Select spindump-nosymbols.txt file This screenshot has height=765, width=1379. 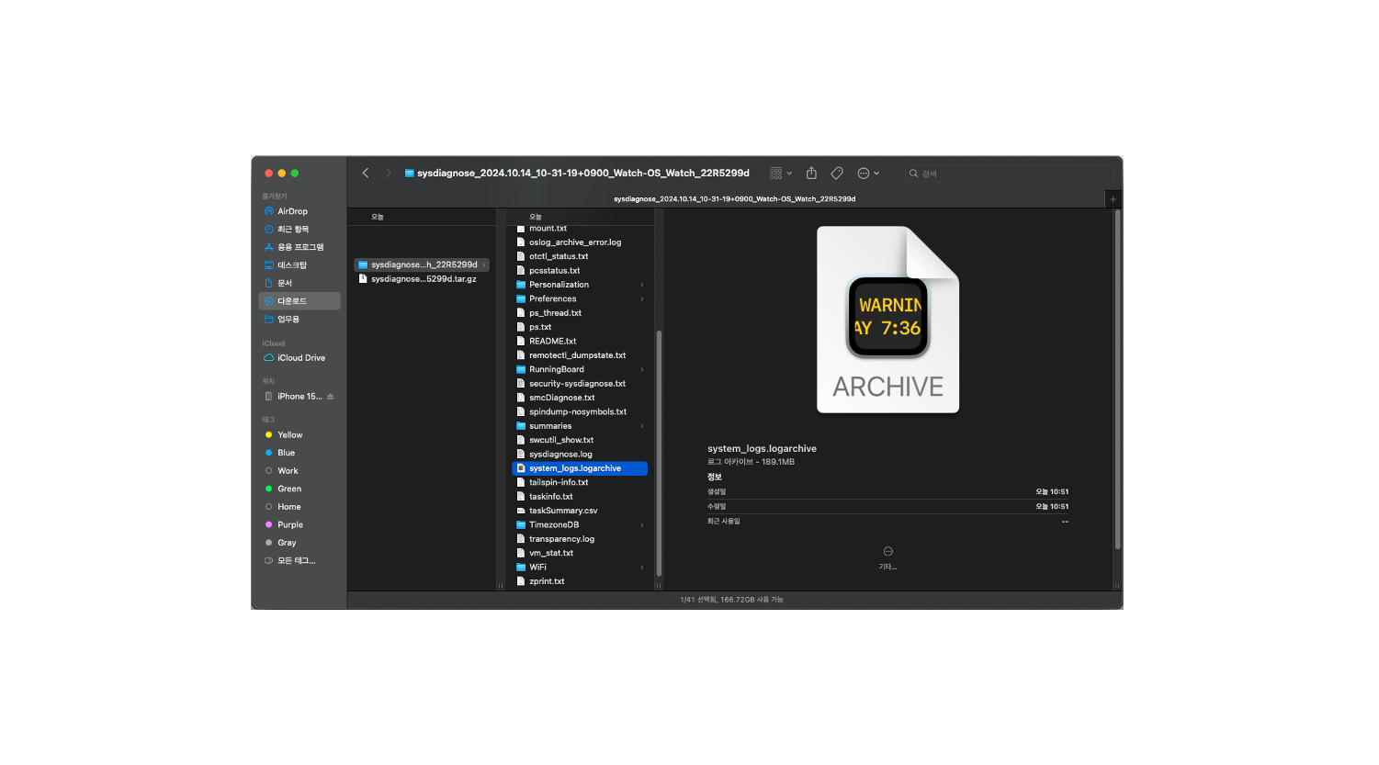(x=580, y=412)
